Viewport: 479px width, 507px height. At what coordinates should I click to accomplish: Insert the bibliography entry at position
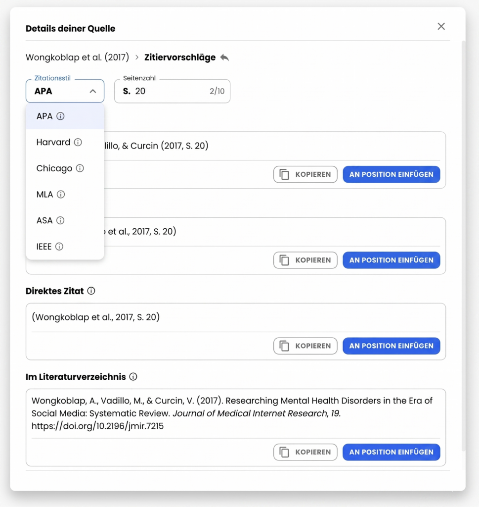point(391,452)
